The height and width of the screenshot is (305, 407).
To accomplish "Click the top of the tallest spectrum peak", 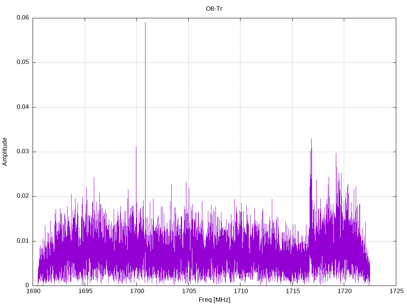I will [145, 23].
